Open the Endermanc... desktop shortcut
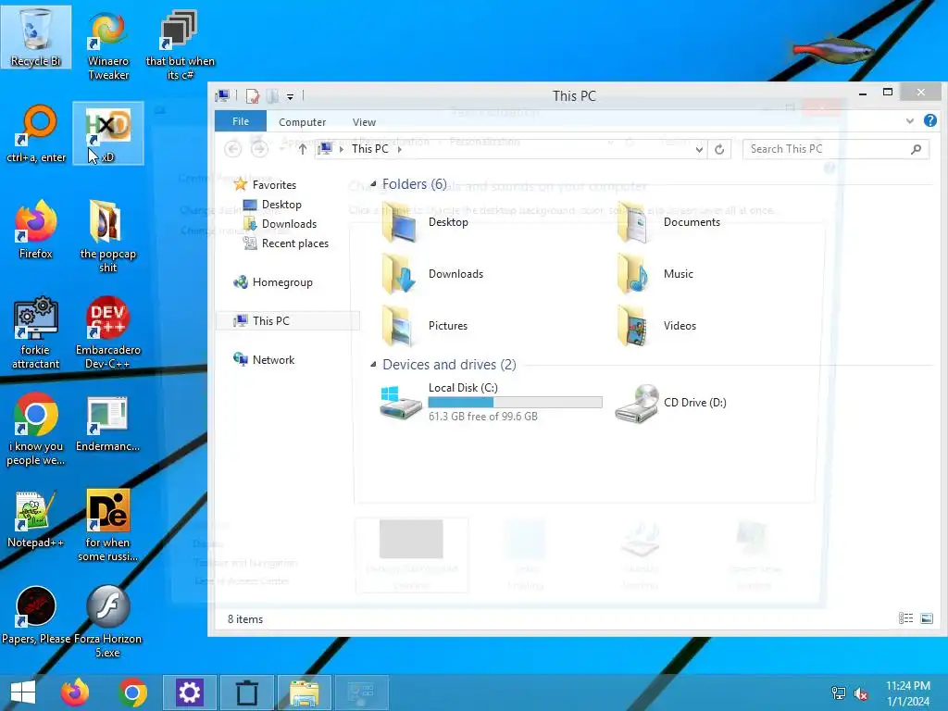The image size is (948, 711). tap(108, 423)
